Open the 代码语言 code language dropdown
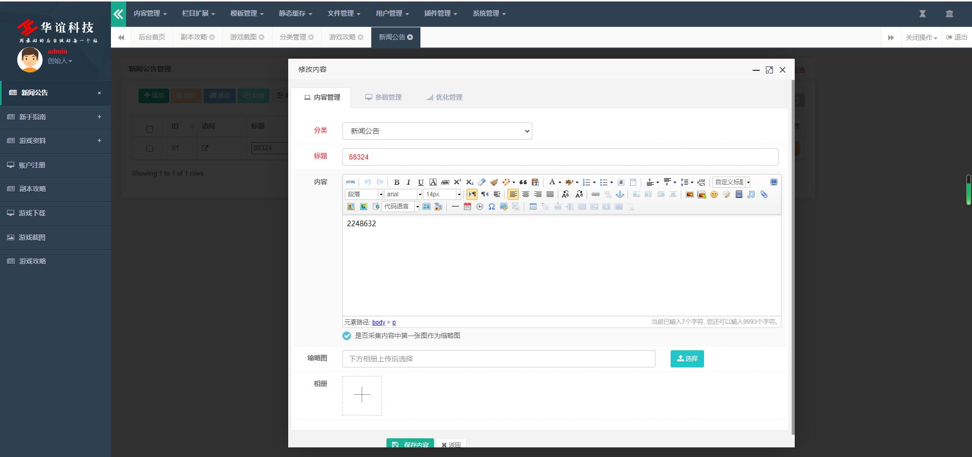This screenshot has width=972, height=457. coord(401,206)
